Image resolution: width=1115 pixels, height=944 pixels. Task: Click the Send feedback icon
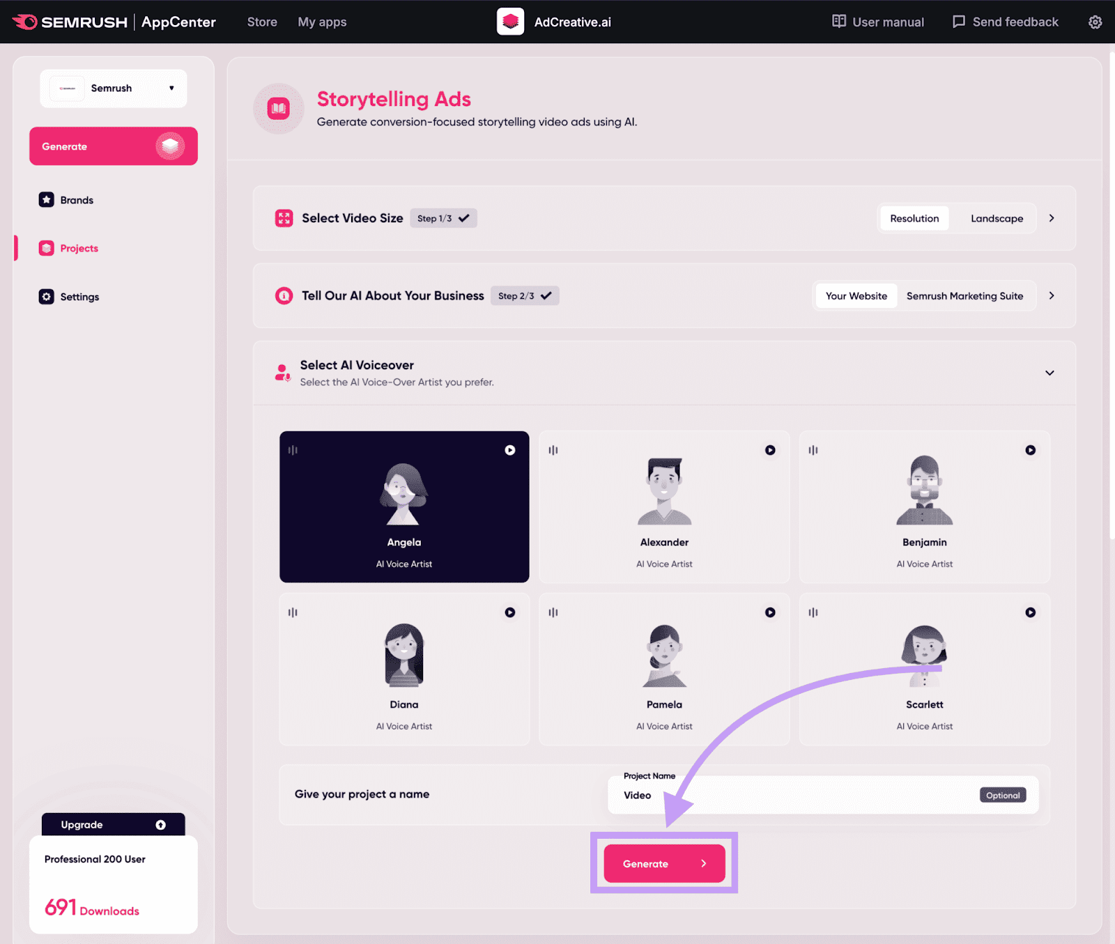959,22
